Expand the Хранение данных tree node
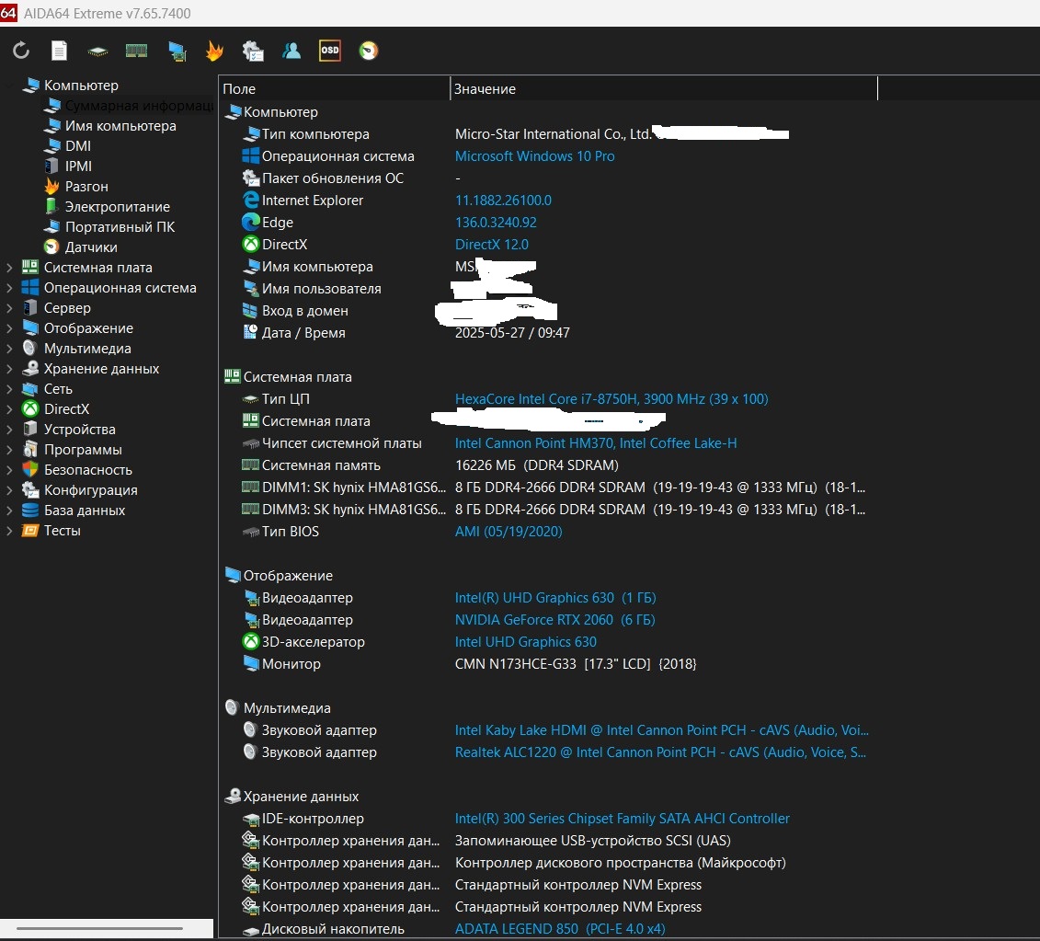Viewport: 1040px width, 941px height. click(10, 369)
